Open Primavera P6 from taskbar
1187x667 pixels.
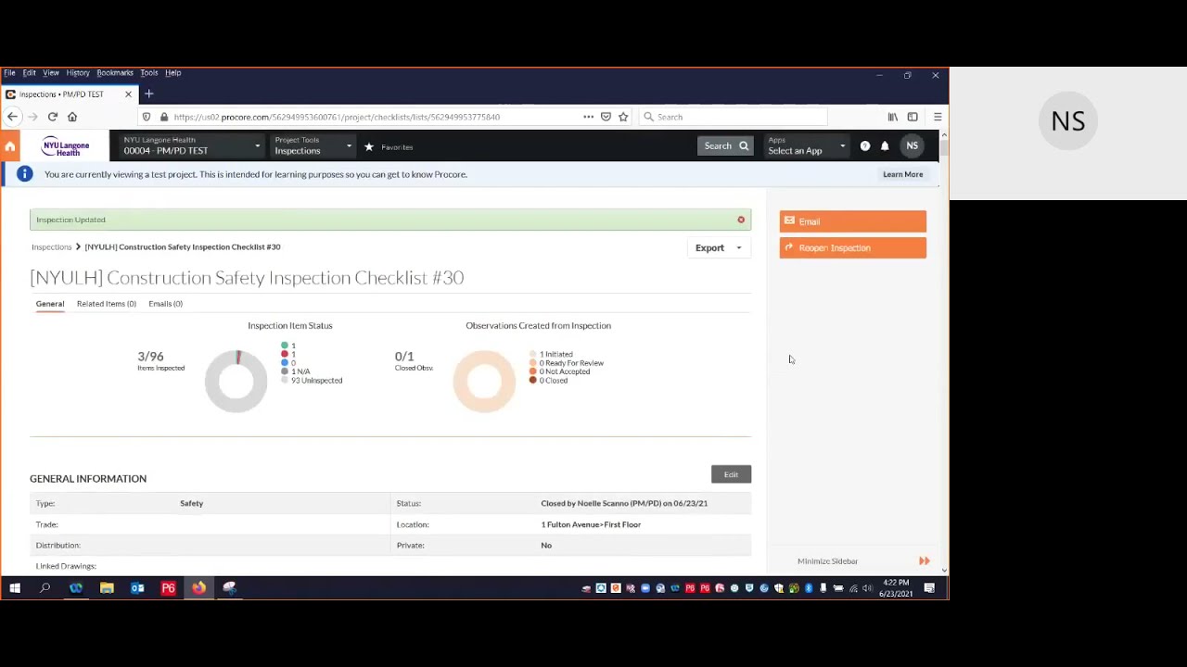tap(168, 588)
